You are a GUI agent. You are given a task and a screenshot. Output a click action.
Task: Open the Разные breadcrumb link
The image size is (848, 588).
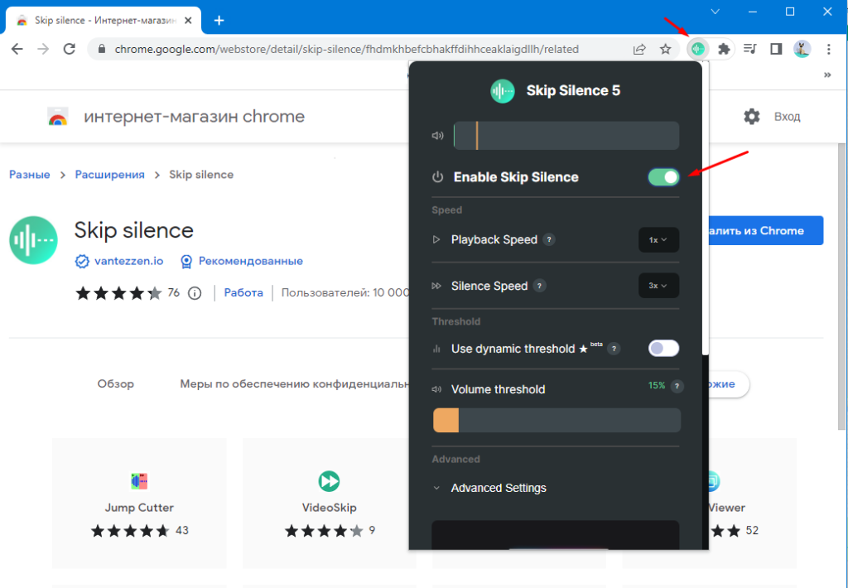(30, 175)
